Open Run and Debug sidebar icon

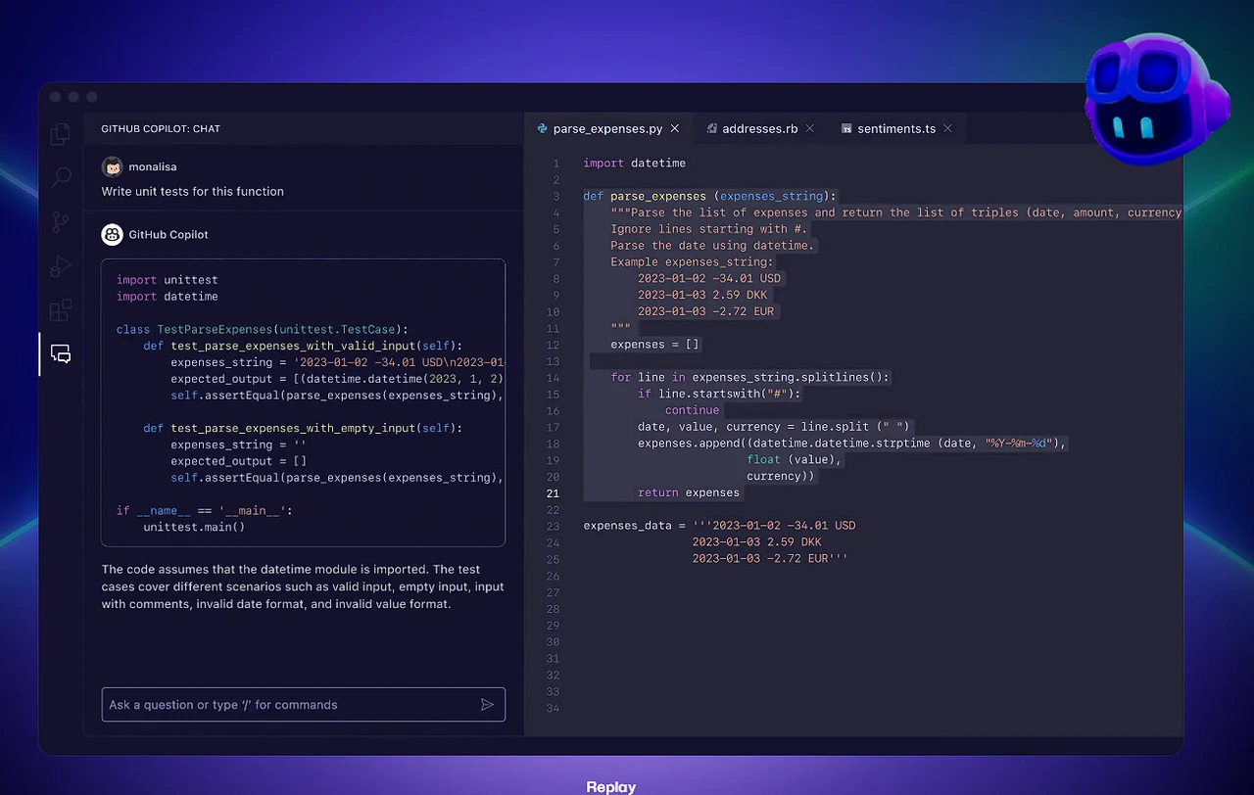[61, 265]
